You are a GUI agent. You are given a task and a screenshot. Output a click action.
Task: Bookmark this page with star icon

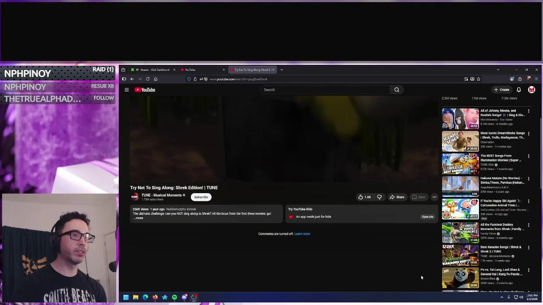pyautogui.click(x=479, y=79)
